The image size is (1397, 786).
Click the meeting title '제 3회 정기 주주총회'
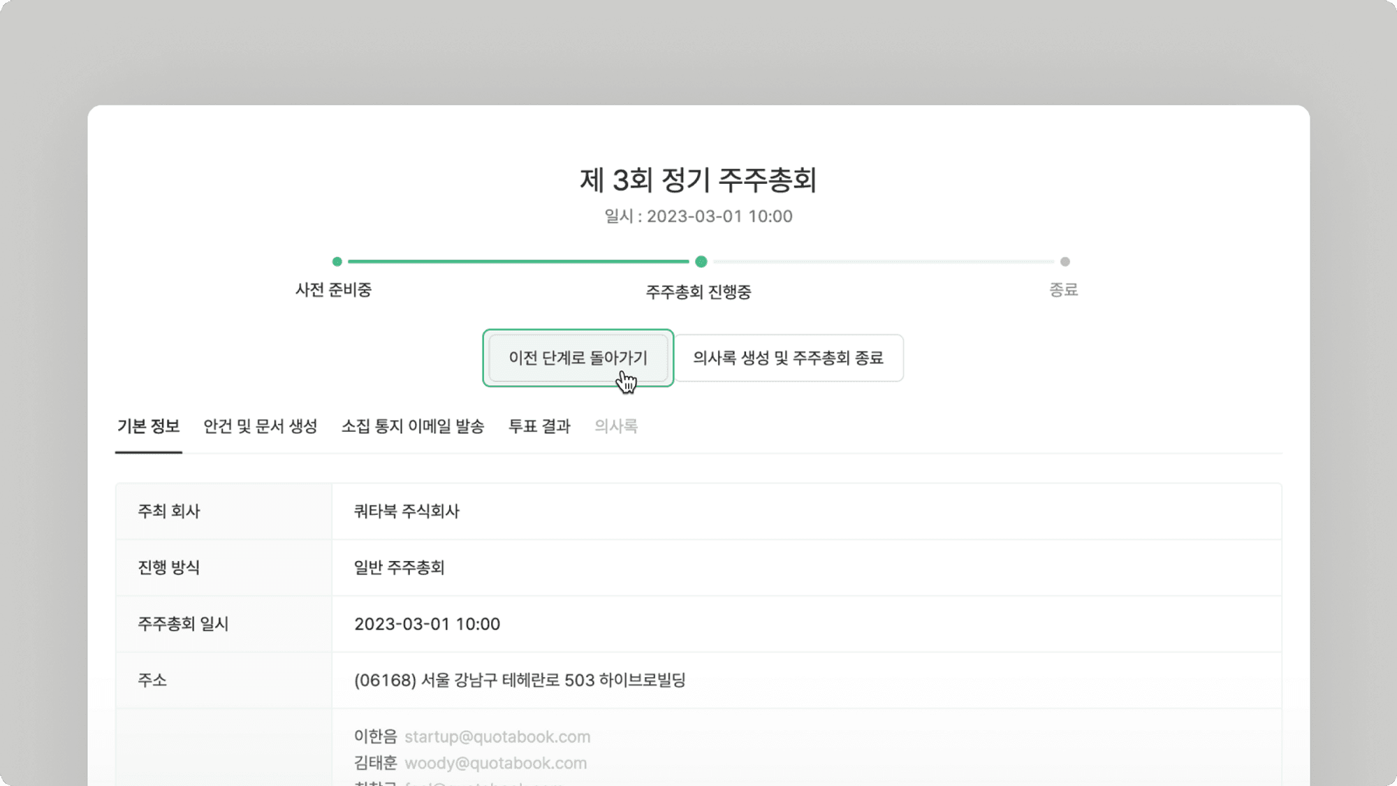click(698, 180)
